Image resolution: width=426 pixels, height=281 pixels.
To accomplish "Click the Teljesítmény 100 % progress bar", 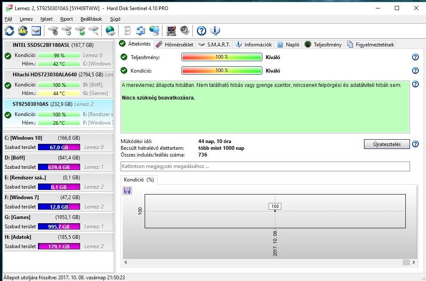I will coord(222,57).
